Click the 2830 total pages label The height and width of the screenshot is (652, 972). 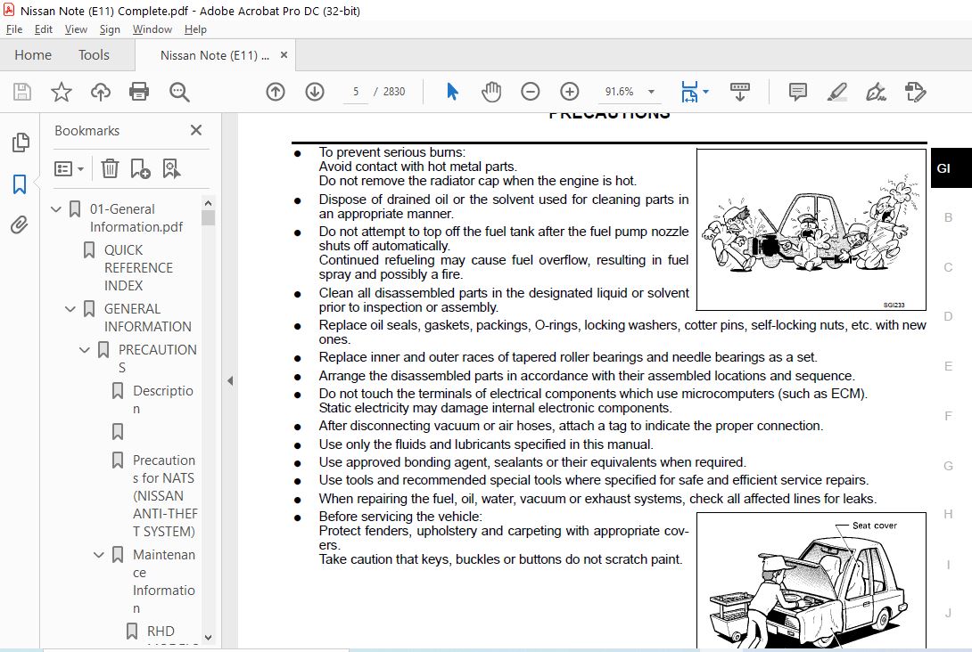coord(393,92)
